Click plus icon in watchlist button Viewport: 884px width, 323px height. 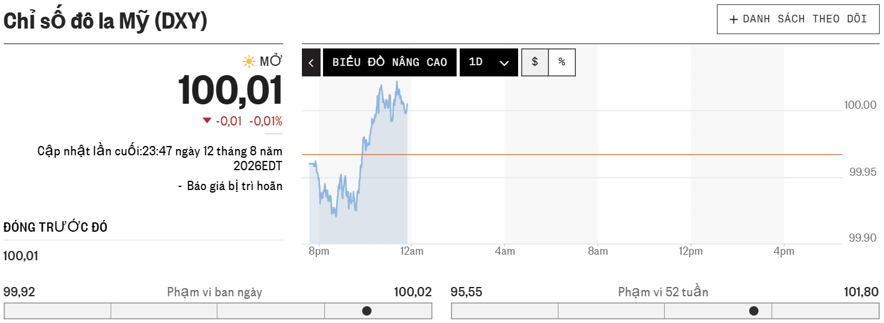pos(734,19)
